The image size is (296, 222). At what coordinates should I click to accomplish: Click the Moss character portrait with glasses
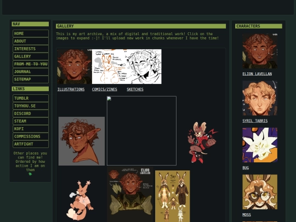[260, 192]
